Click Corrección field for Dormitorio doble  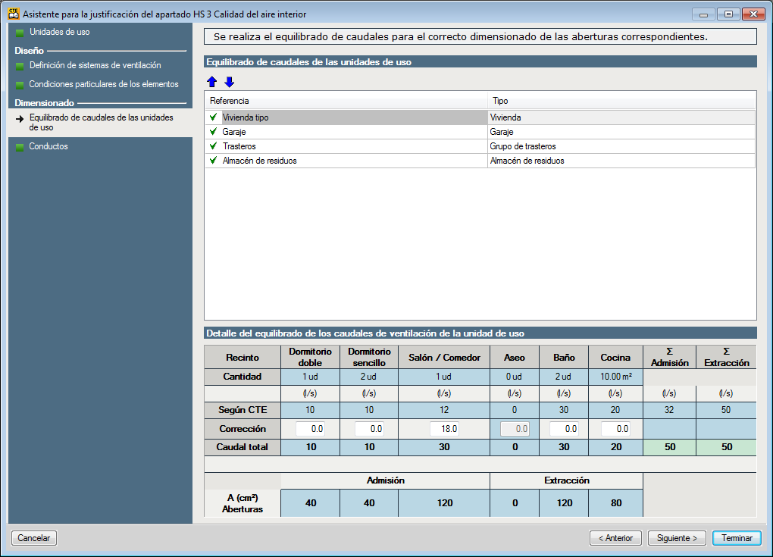(310, 429)
